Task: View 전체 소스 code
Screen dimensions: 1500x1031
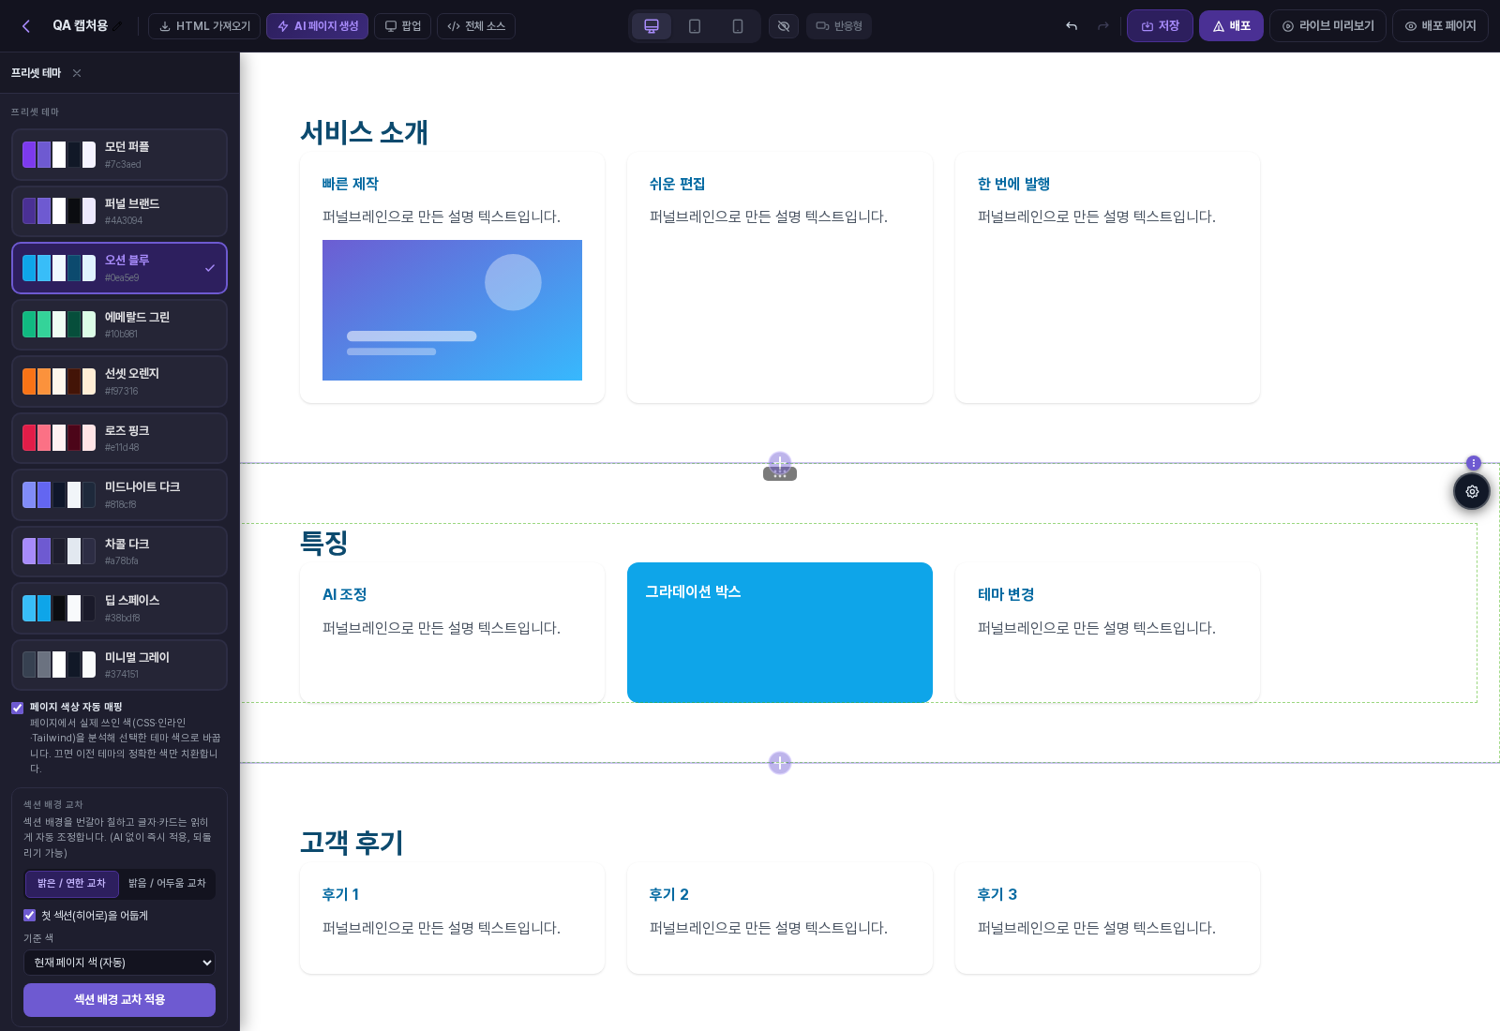Action: pos(476,26)
